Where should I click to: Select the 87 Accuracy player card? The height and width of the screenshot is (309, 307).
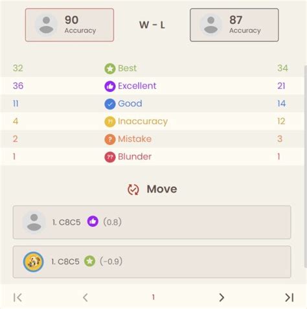click(234, 25)
